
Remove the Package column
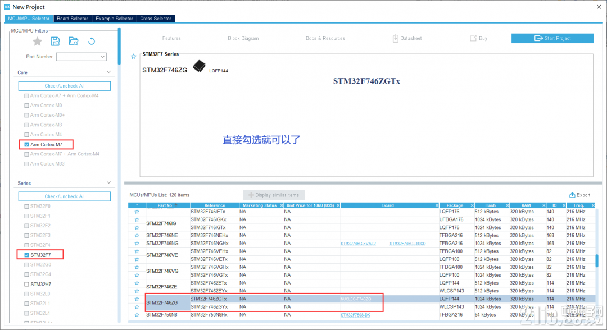[472, 205]
